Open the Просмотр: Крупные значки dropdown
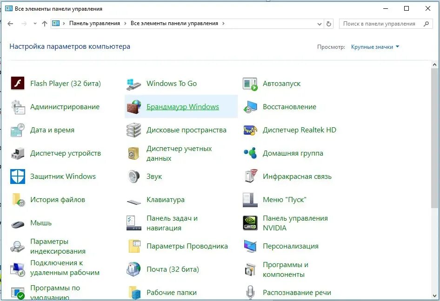Screen dimensions: 440x301 click(375, 47)
